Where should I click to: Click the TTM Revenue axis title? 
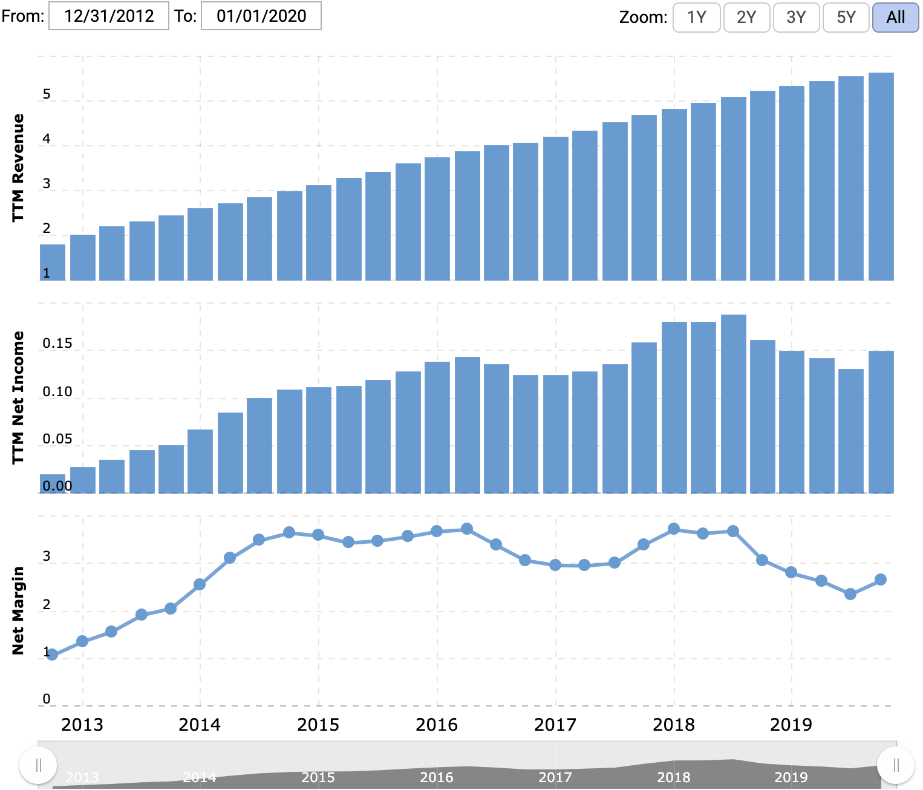(x=18, y=168)
